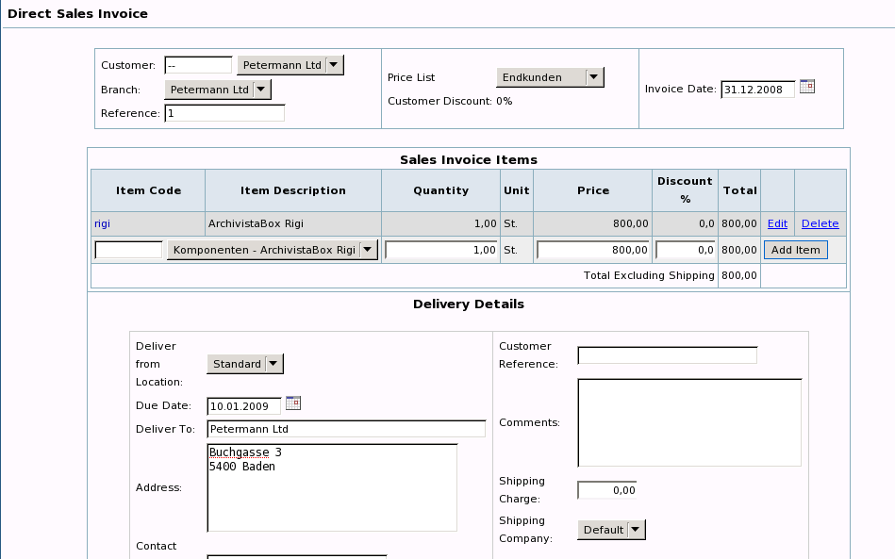The width and height of the screenshot is (895, 559).
Task: Click the Delivery Details heading
Action: [x=469, y=304]
